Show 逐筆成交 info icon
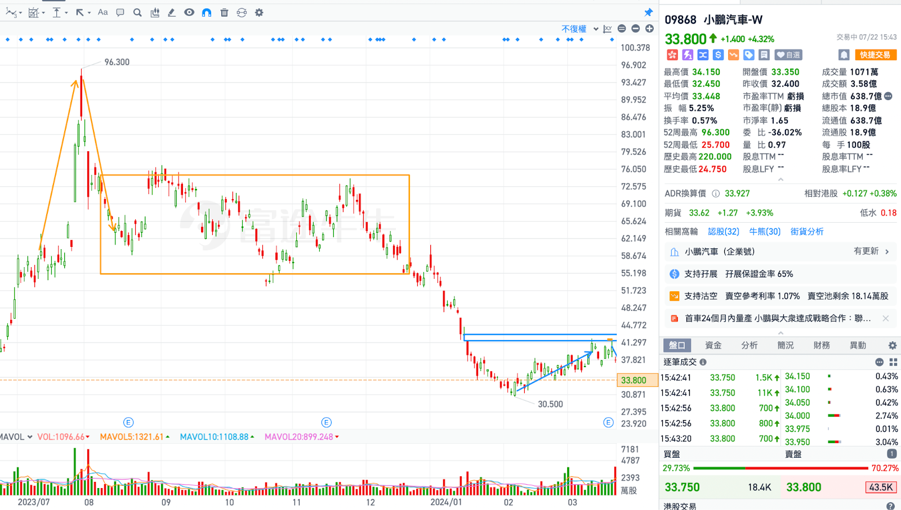Image resolution: width=901 pixels, height=510 pixels. [x=703, y=362]
